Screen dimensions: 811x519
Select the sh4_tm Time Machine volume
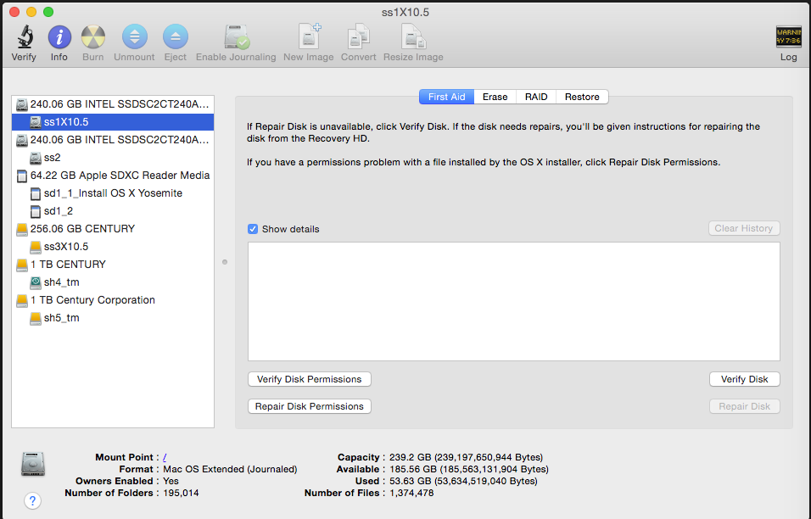point(61,282)
